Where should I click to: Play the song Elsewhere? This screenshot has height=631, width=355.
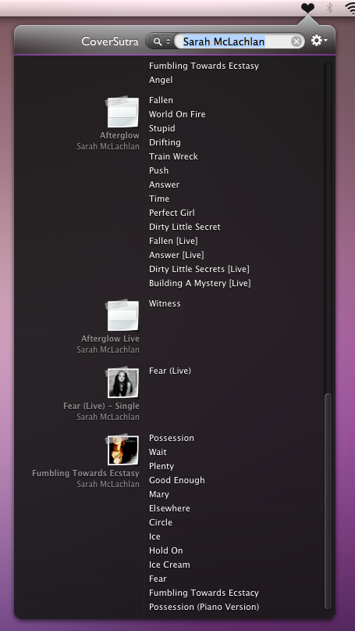[x=169, y=508]
